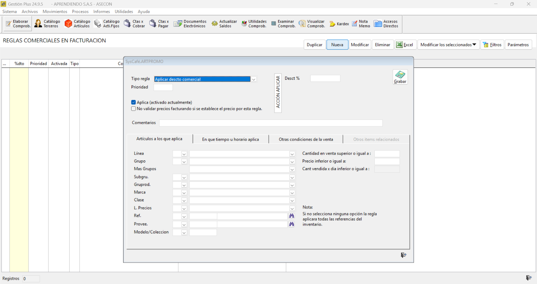Click the exit door icon in dialog
The image size is (537, 284).
[x=403, y=255]
